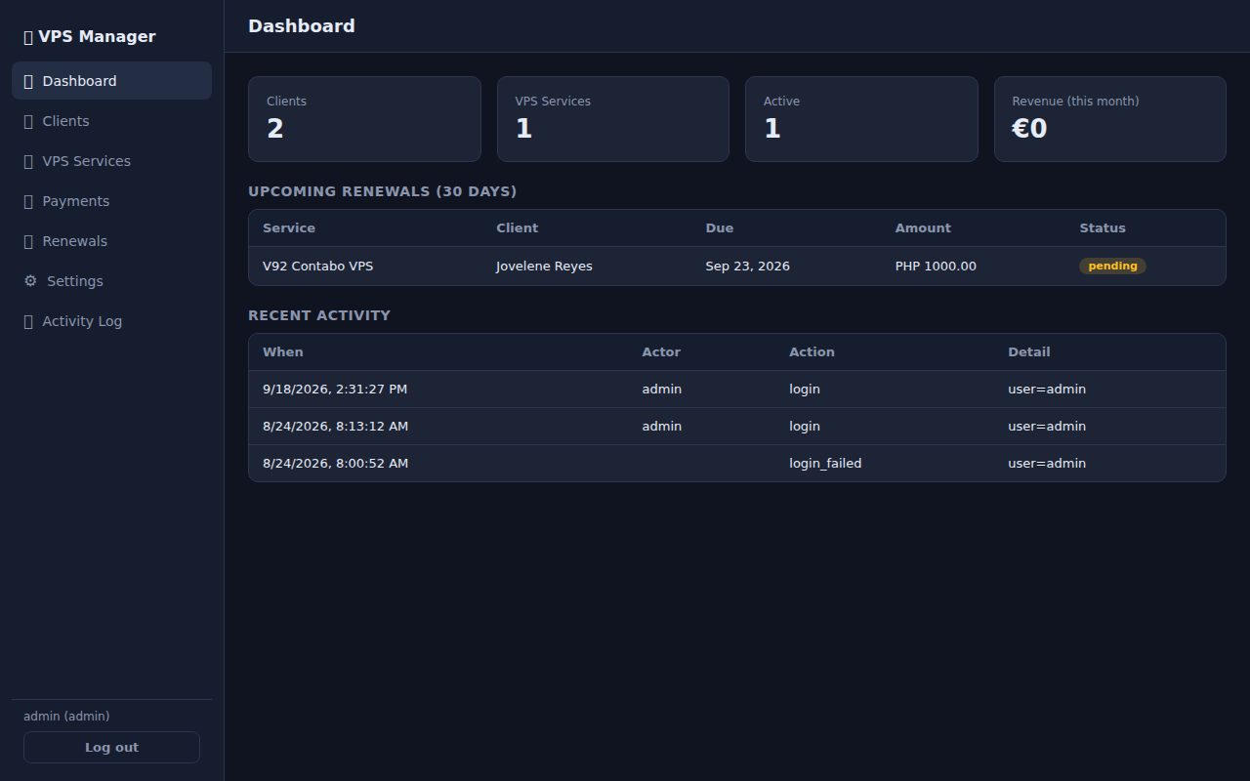
Task: Click the amount PHP 1000.00
Action: pyautogui.click(x=936, y=267)
